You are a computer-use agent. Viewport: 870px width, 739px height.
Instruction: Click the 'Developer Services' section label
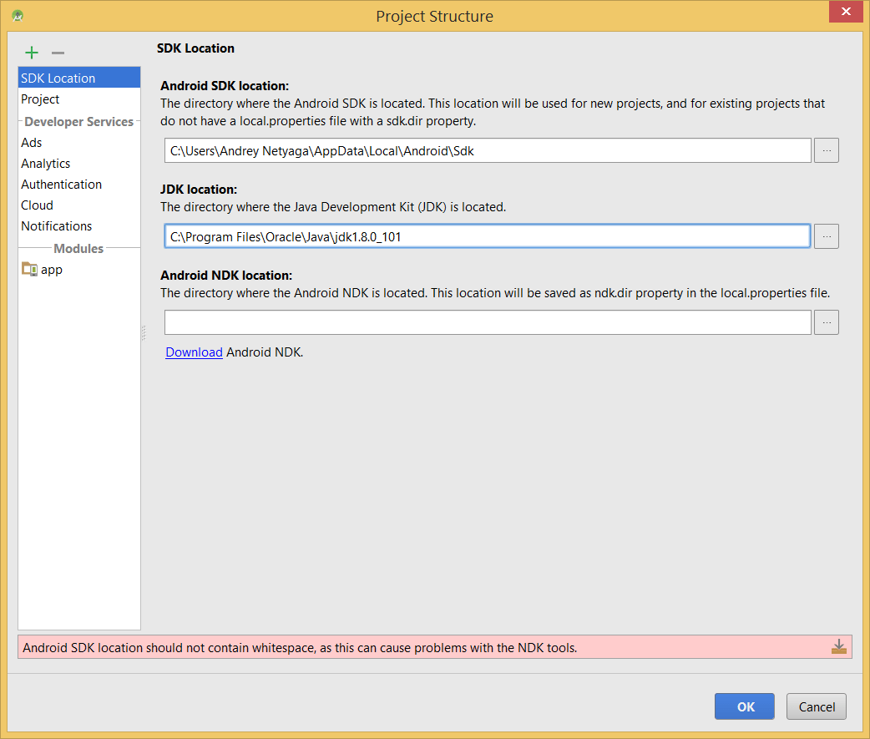click(x=78, y=122)
